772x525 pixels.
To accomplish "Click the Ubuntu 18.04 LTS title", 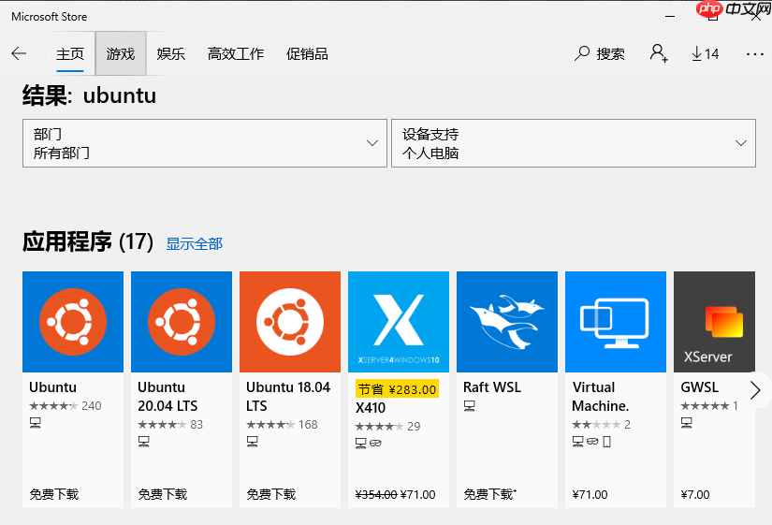I will 288,397.
